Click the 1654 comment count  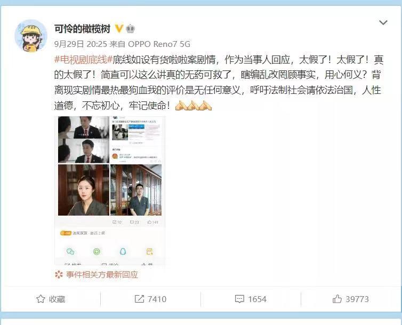(x=257, y=299)
